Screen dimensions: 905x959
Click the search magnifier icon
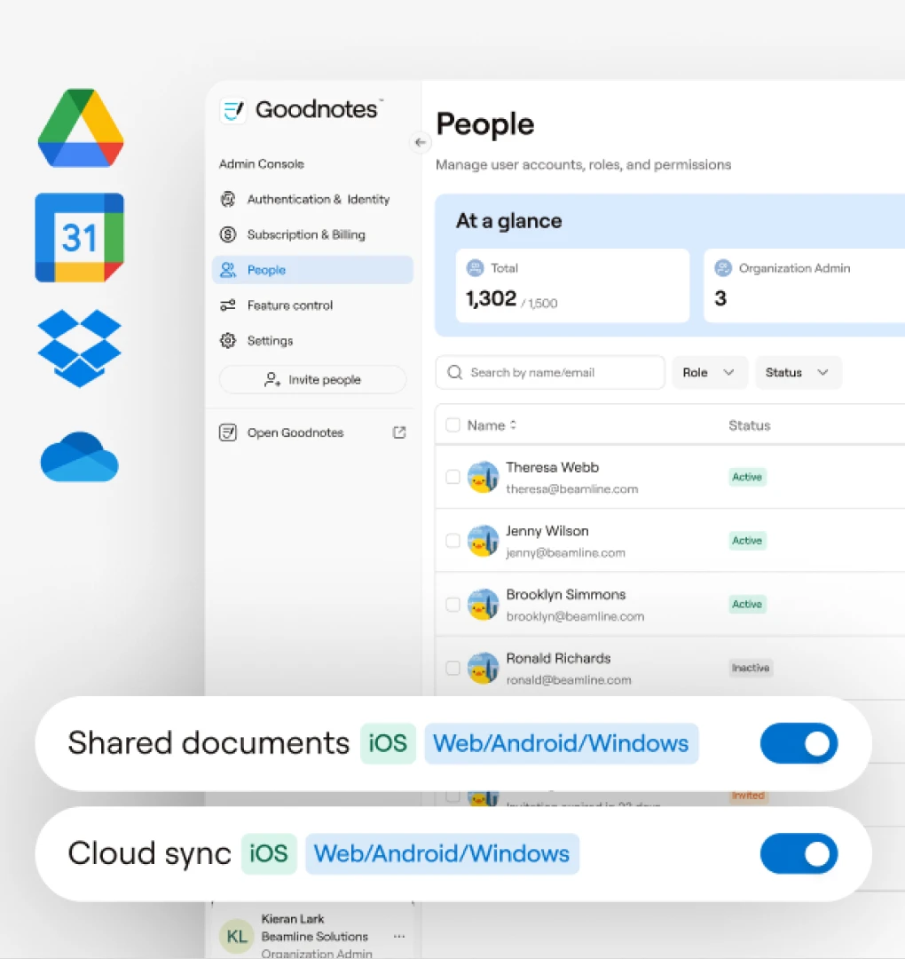point(454,372)
